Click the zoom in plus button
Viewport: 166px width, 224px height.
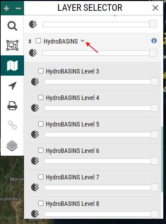click(6, 8)
